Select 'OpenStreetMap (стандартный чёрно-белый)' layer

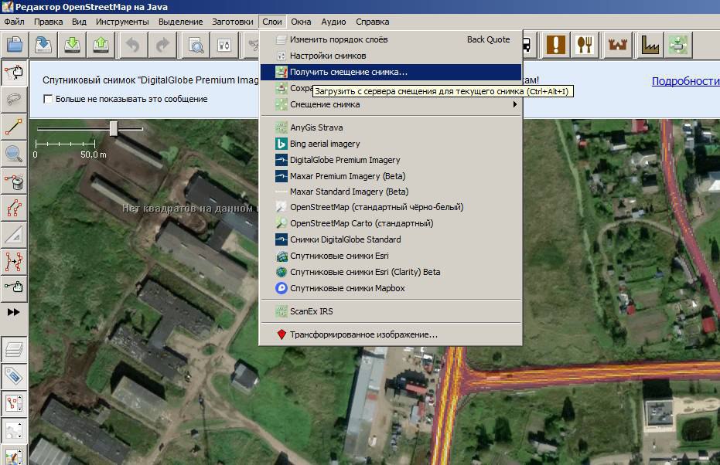tap(391, 207)
